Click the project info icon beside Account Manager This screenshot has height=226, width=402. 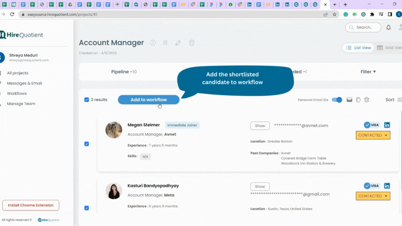click(153, 43)
